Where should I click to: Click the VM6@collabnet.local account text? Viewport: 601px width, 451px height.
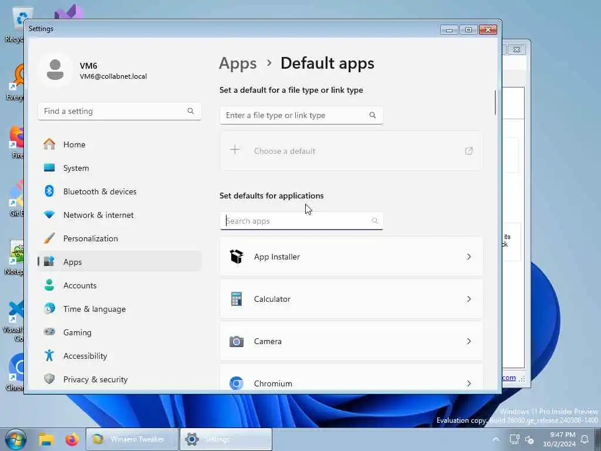pyautogui.click(x=113, y=76)
